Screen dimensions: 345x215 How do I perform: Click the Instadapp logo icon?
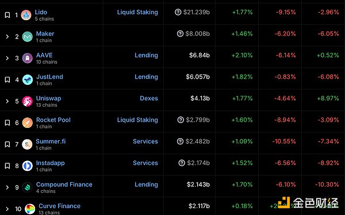28,166
